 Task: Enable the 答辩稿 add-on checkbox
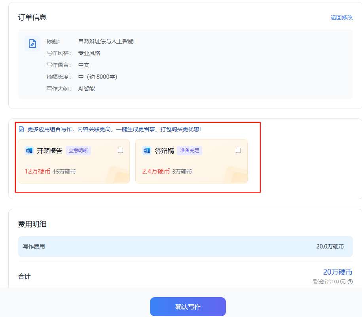coord(238,151)
